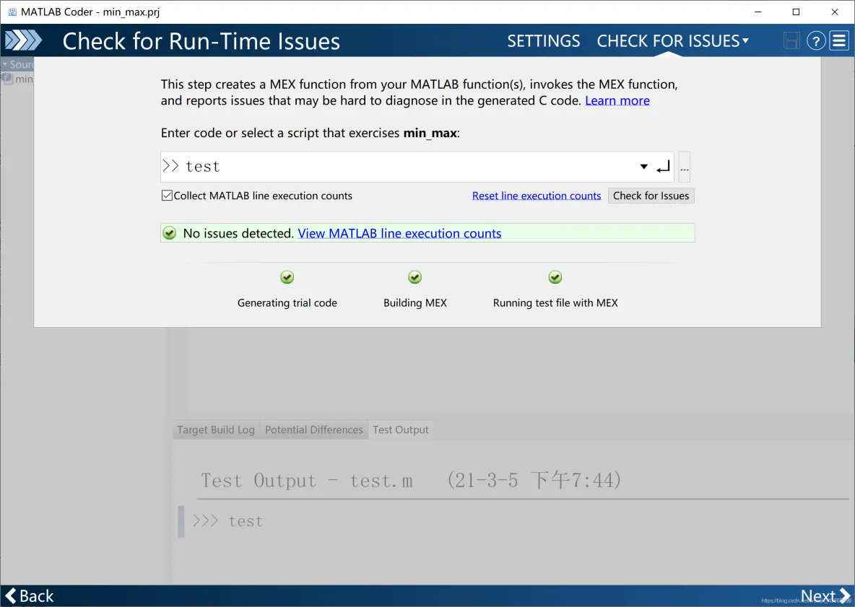The width and height of the screenshot is (855, 607).
Task: Go Back to the previous step
Action: (30, 595)
